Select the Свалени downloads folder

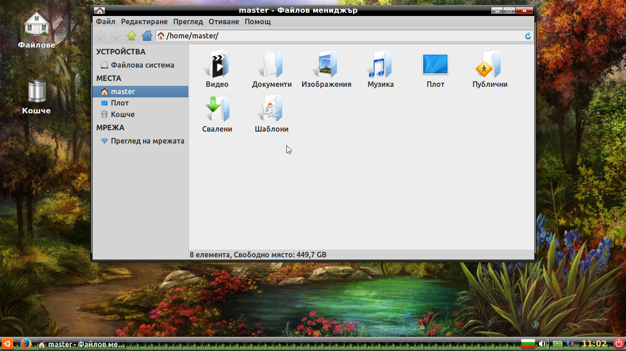[217, 114]
